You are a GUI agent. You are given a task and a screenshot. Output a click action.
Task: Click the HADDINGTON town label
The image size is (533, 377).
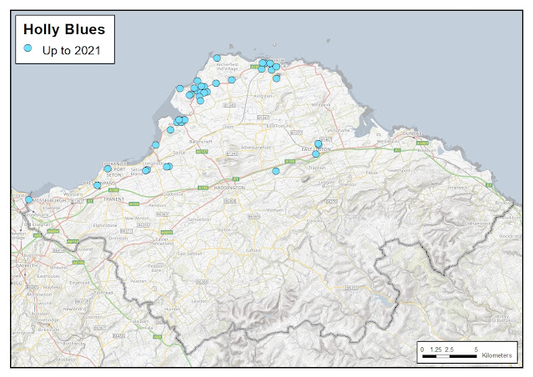click(229, 188)
